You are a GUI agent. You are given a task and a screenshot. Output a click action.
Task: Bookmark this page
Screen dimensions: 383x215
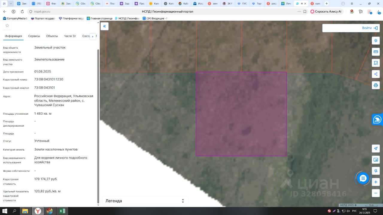305,11
